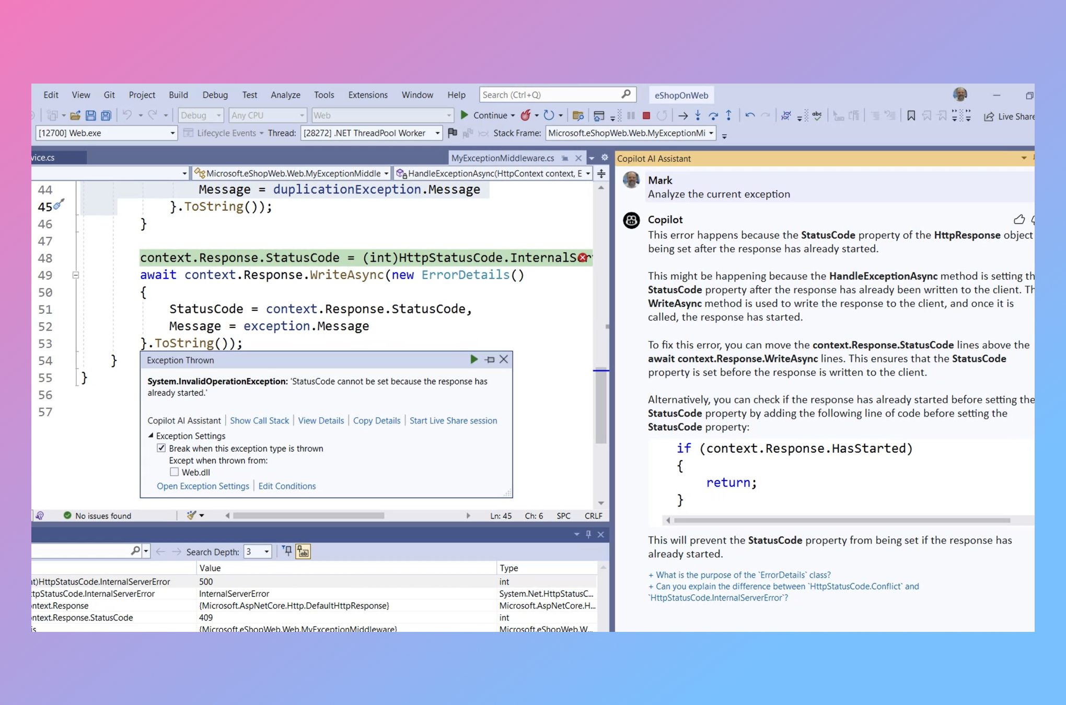Enable Break when this exception type is thrown
Screen dimensions: 1066x705
pyautogui.click(x=161, y=448)
